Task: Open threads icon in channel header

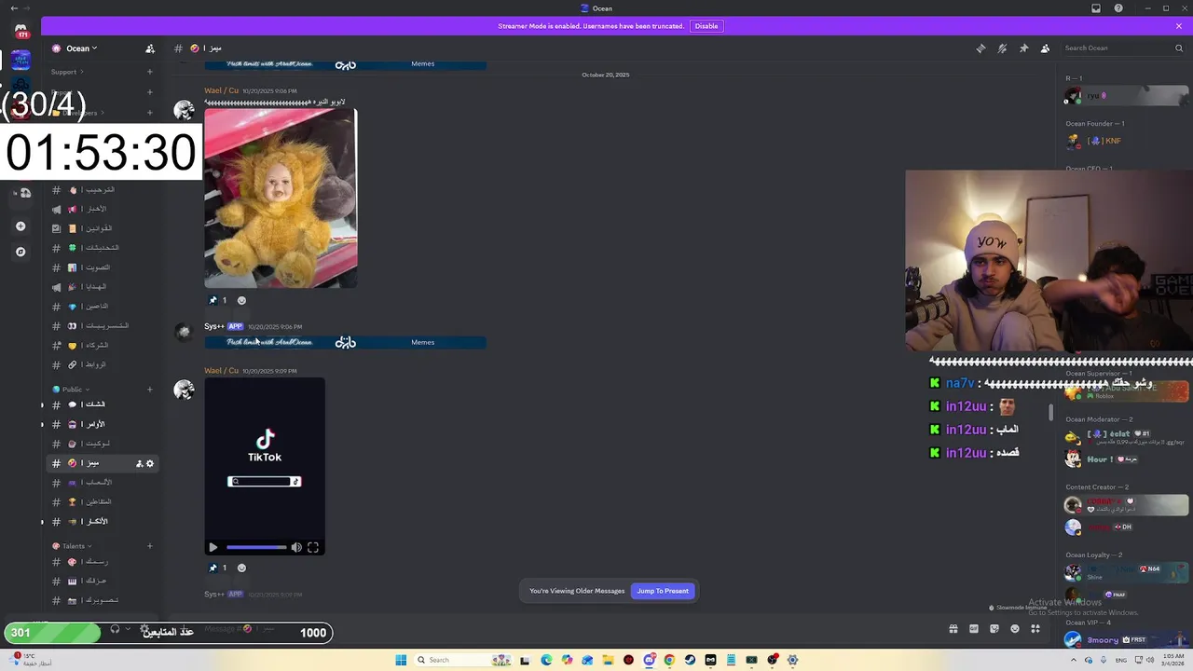Action: pyautogui.click(x=980, y=48)
